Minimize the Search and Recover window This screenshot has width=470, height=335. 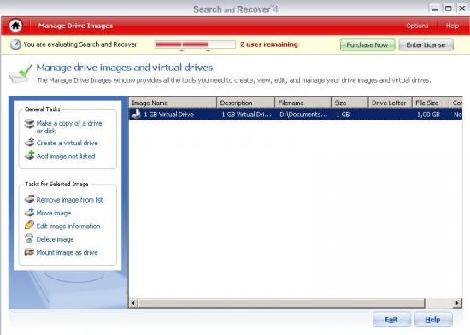(434, 9)
